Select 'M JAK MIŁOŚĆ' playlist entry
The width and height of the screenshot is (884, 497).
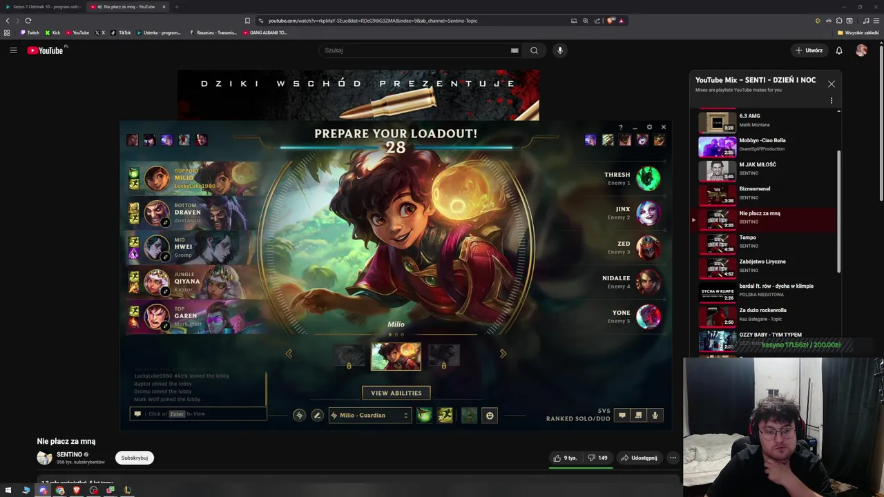click(763, 170)
